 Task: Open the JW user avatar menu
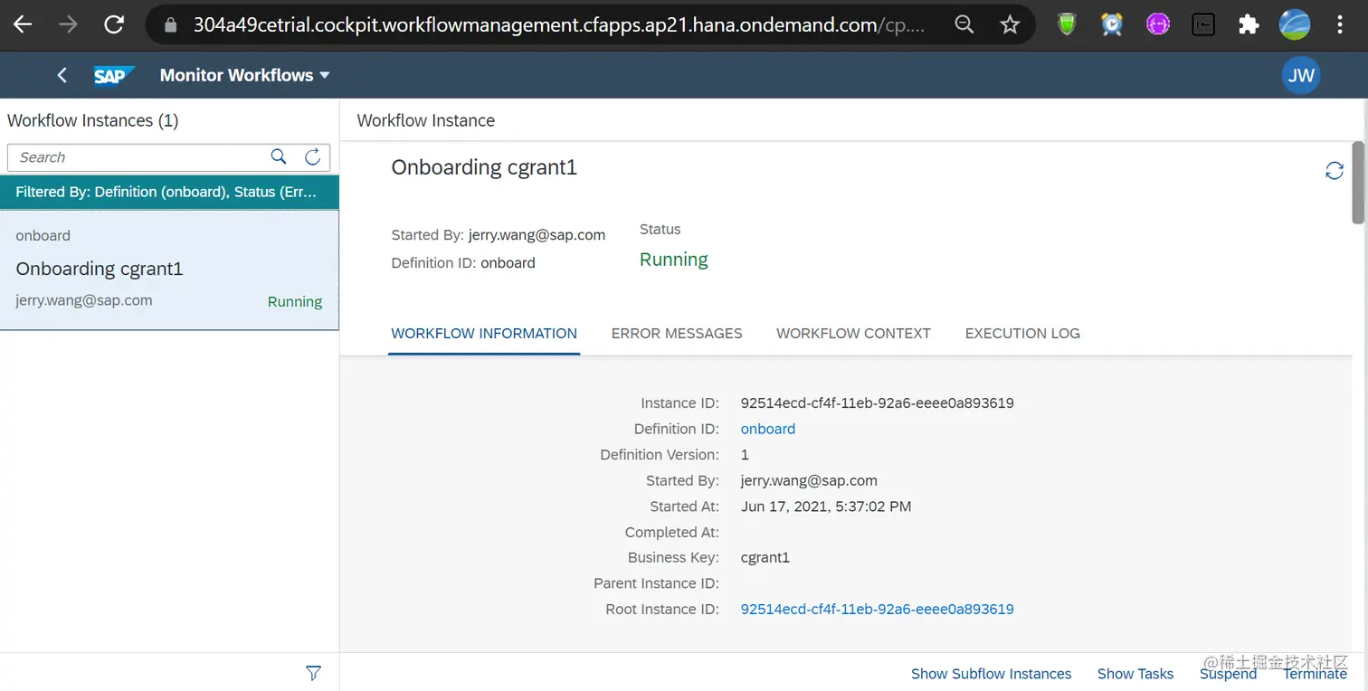click(x=1301, y=75)
